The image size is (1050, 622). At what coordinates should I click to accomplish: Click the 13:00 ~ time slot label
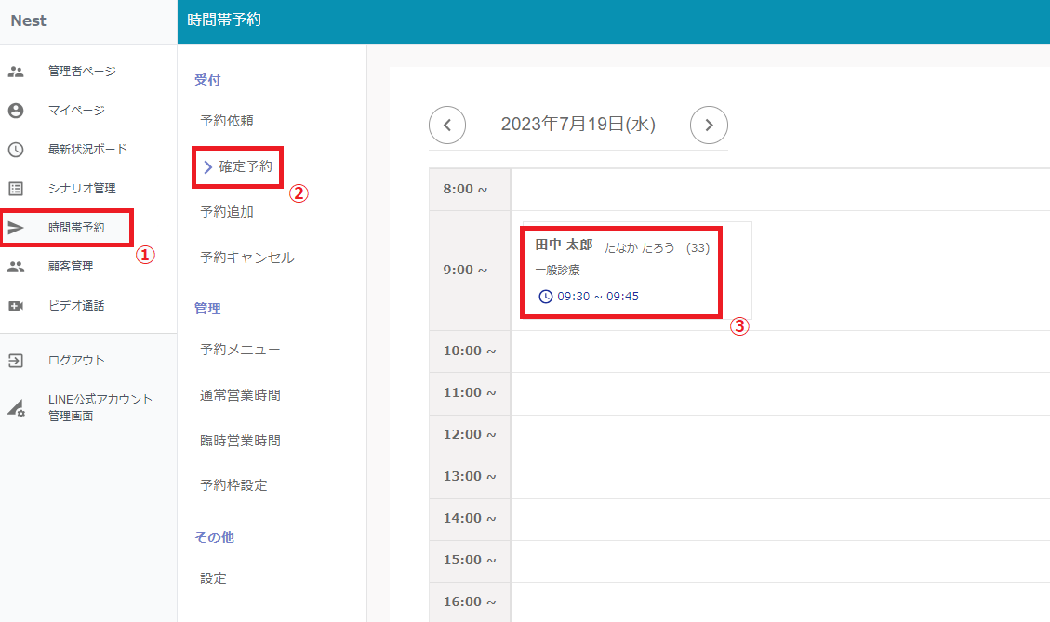click(x=470, y=477)
